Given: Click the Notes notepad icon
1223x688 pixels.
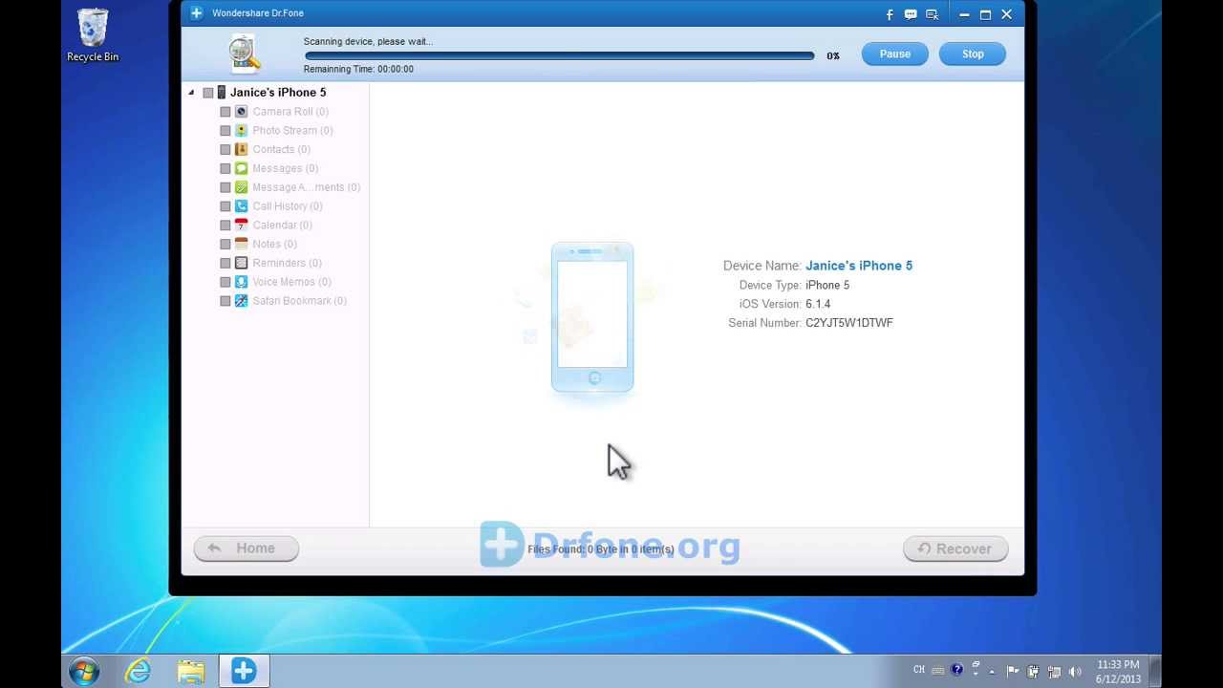Looking at the screenshot, I should [x=241, y=244].
